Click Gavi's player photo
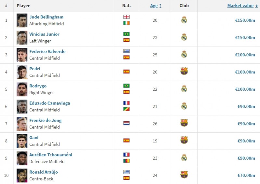260x184 pixels. coord(22,141)
